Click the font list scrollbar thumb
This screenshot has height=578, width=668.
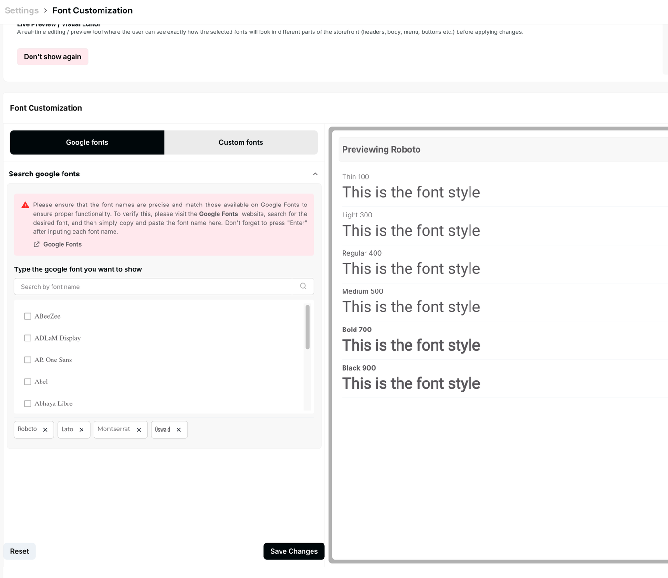click(x=308, y=327)
